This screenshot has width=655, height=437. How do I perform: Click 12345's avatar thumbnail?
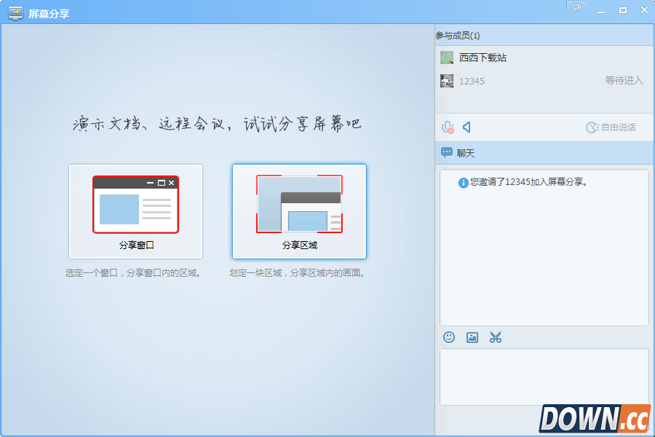pos(447,81)
